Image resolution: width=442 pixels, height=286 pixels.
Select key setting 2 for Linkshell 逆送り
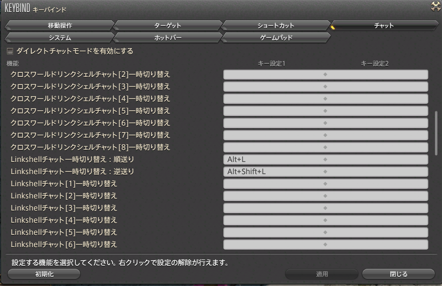coord(377,172)
